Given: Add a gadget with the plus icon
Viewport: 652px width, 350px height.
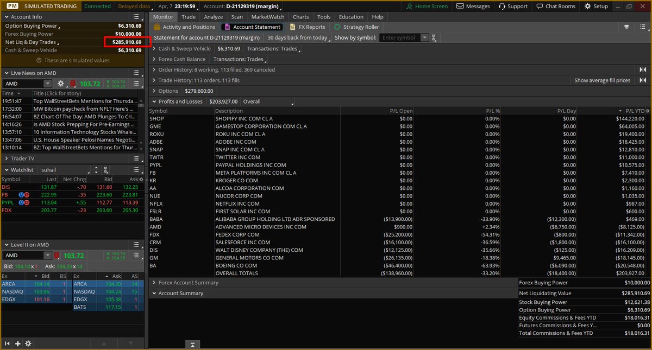Looking at the screenshot, I should [x=18, y=343].
